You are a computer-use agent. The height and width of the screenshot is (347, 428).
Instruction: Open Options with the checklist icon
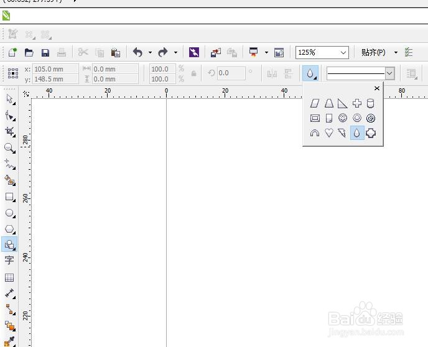pos(408,52)
